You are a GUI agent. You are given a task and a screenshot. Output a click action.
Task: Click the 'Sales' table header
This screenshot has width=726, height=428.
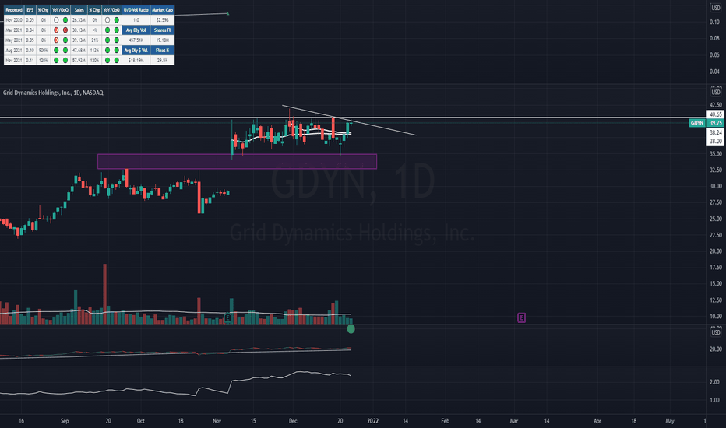[x=79, y=9]
